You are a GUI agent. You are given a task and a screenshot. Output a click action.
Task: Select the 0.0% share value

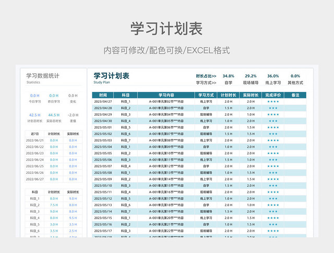click(x=295, y=76)
